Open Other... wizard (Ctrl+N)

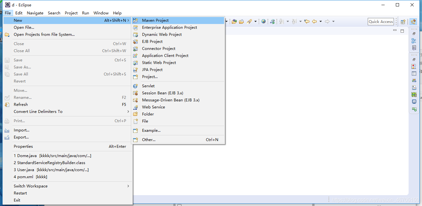(178, 140)
